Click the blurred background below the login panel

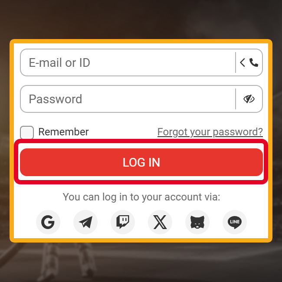141,262
